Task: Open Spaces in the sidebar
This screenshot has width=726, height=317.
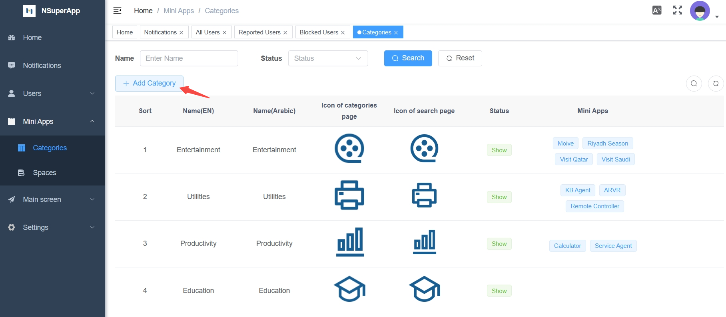Action: click(x=44, y=173)
